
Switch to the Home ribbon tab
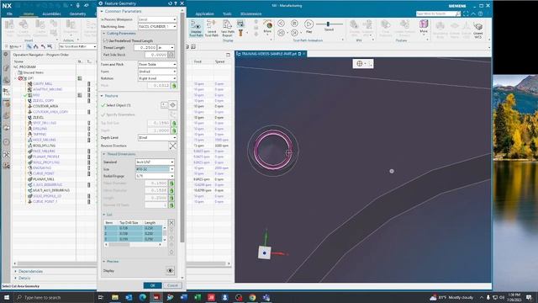(x=29, y=13)
